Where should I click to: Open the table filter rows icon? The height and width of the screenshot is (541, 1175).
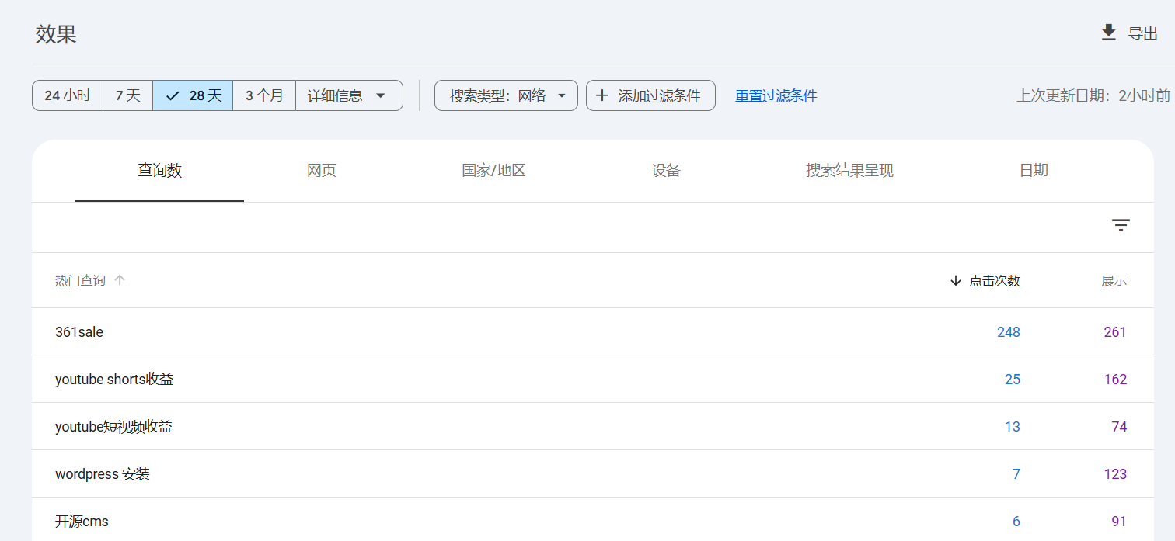pyautogui.click(x=1120, y=226)
